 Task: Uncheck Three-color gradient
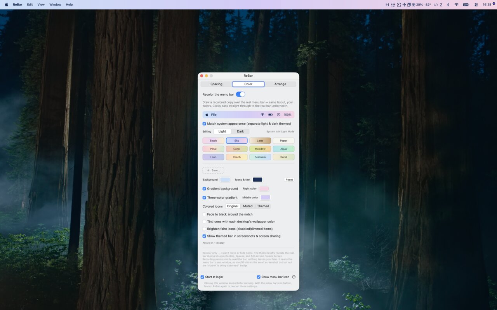pyautogui.click(x=204, y=198)
